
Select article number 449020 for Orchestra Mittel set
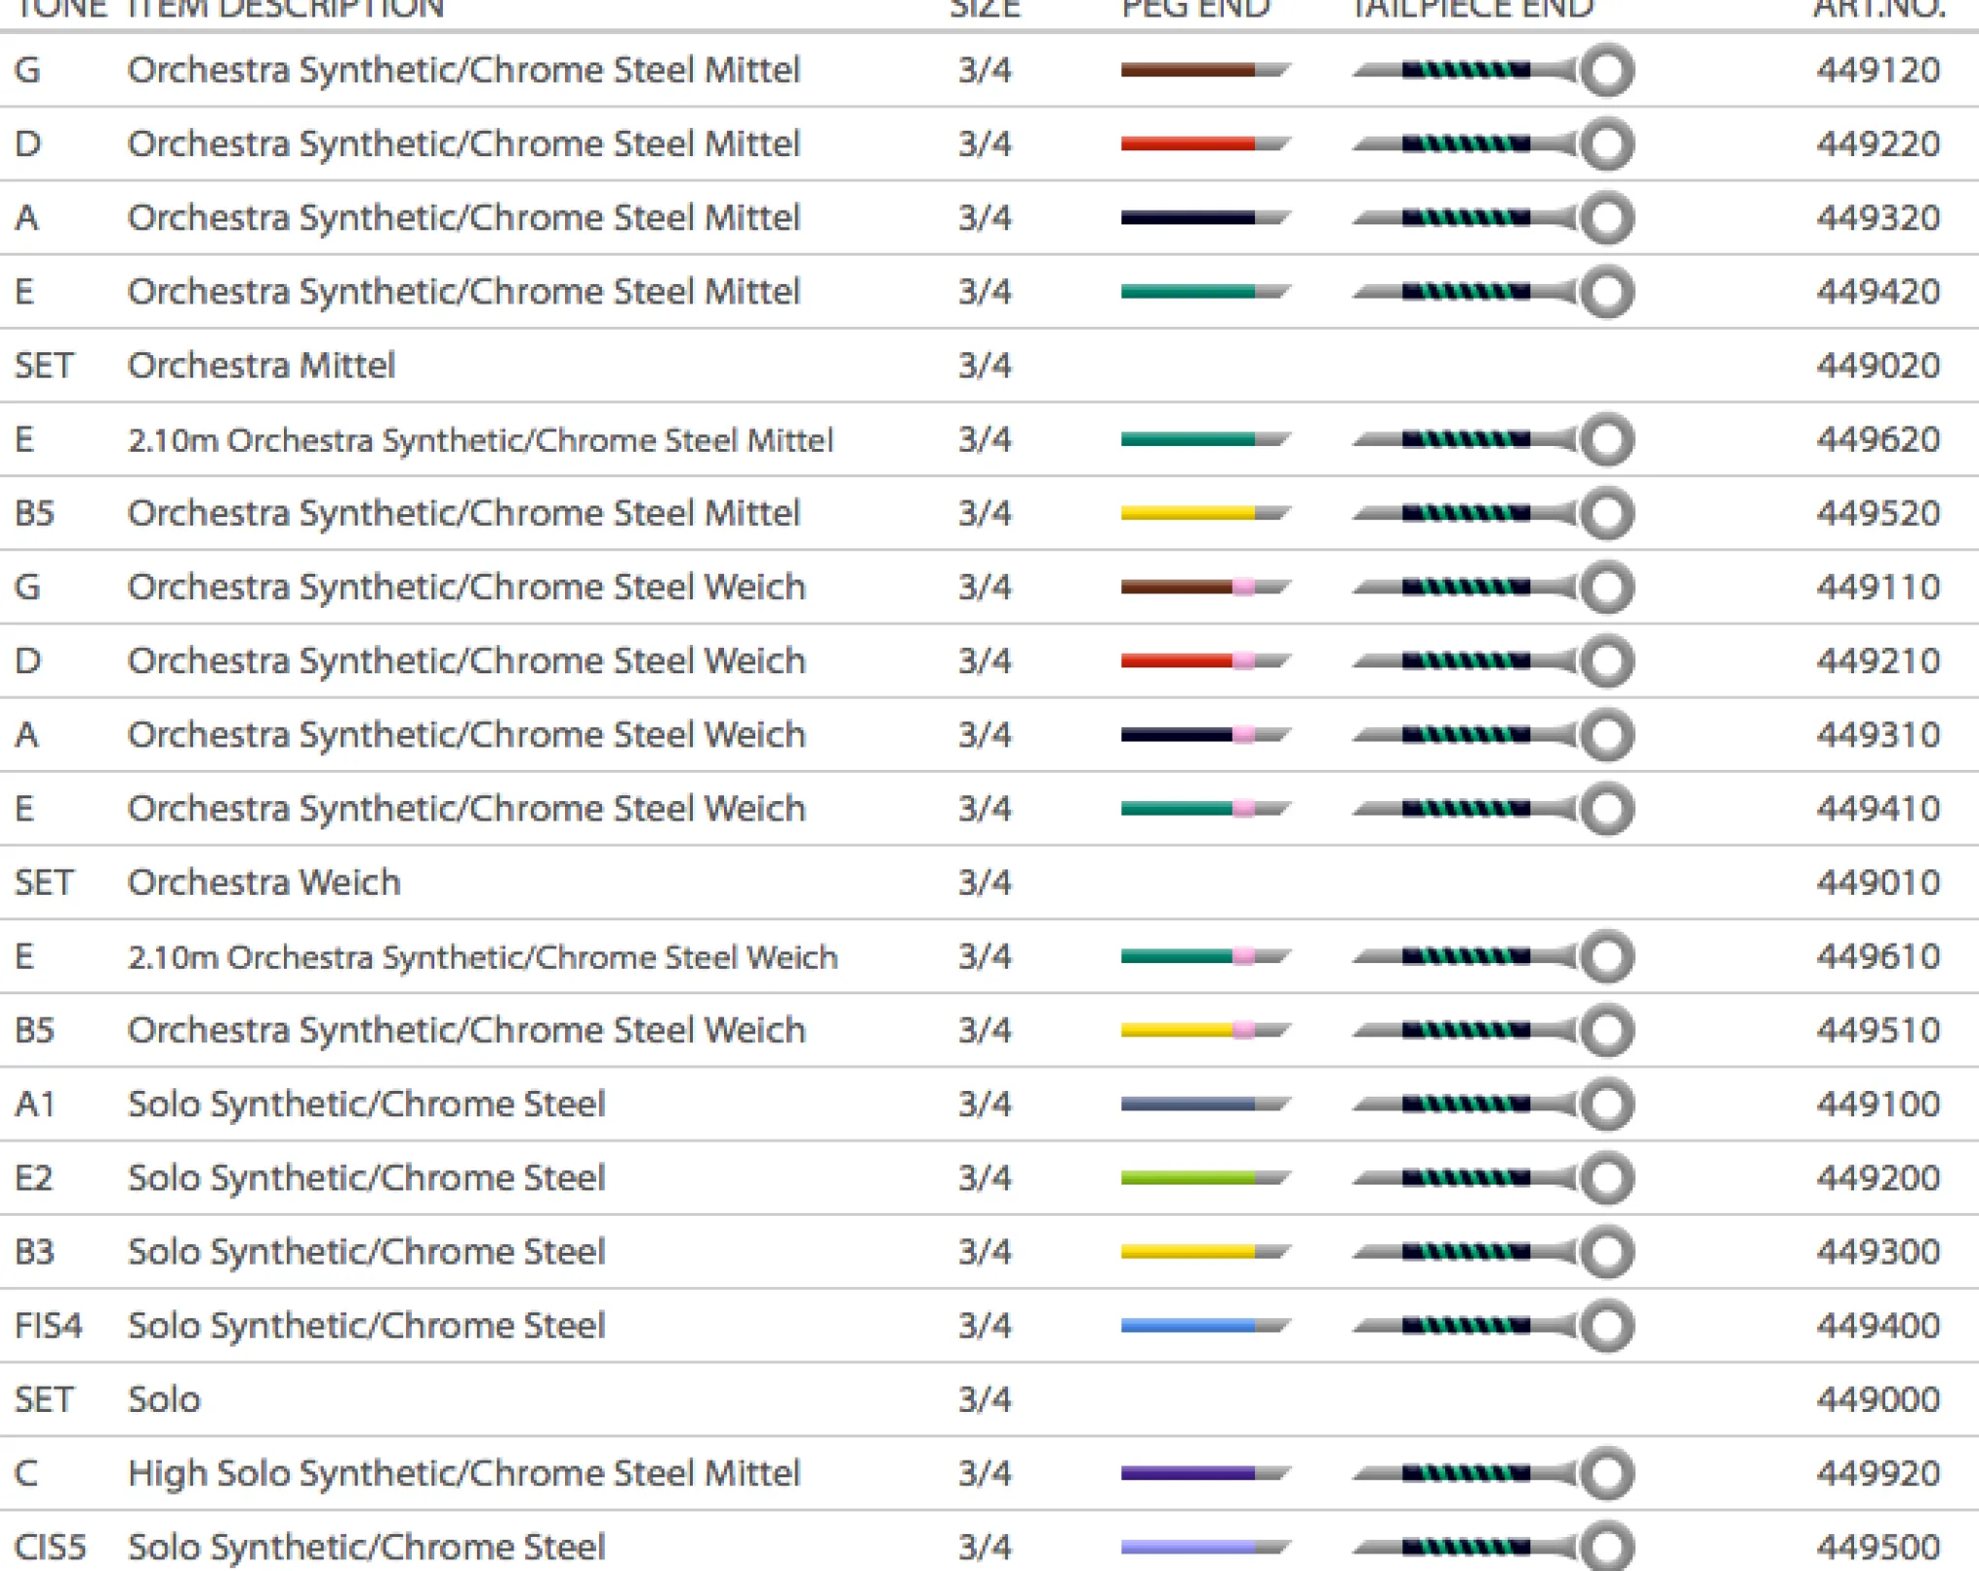click(1878, 366)
